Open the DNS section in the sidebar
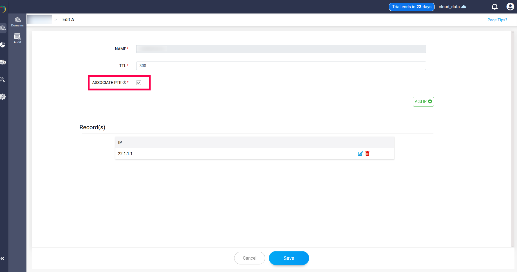This screenshot has height=272, width=517. pos(3,28)
